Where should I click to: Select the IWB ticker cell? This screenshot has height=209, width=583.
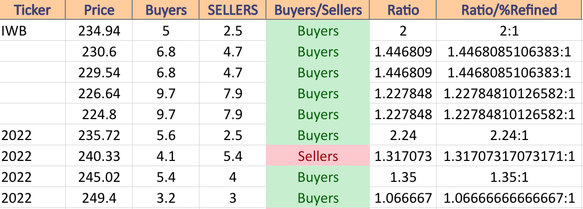33,30
